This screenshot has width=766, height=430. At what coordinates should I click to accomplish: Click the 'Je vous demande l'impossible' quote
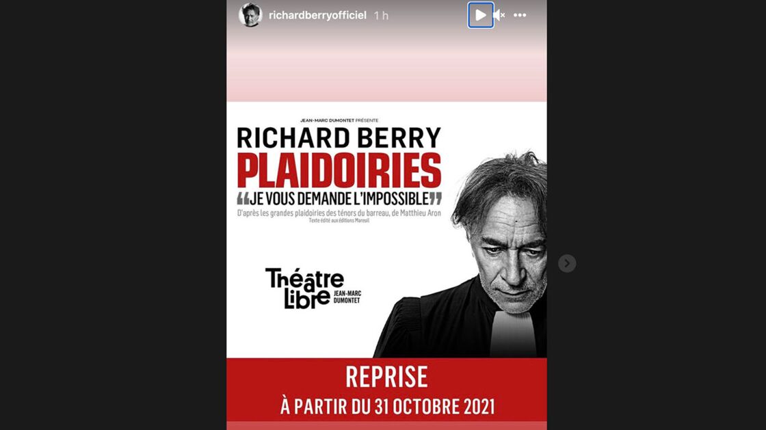(339, 199)
